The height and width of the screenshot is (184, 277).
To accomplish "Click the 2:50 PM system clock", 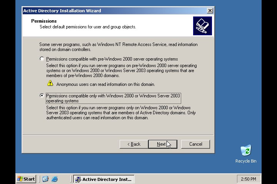I will tap(249, 179).
